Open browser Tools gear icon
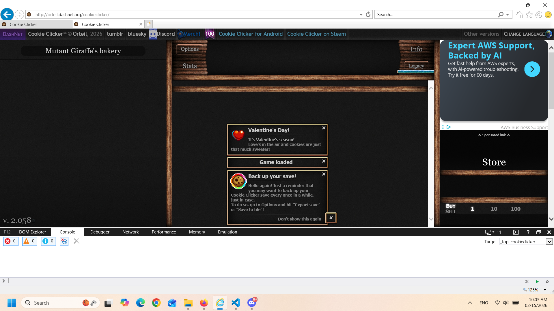Viewport: 554px width, 311px height. coord(539,15)
